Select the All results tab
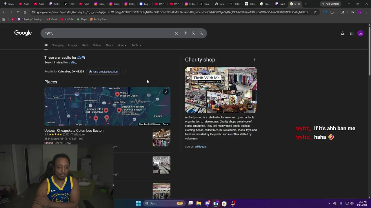Image resolution: width=371 pixels, height=208 pixels. 46,45
